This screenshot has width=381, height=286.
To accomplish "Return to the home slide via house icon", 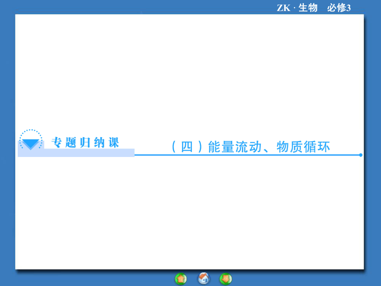I will (204, 278).
